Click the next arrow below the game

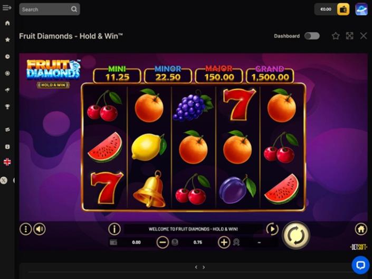point(204,267)
